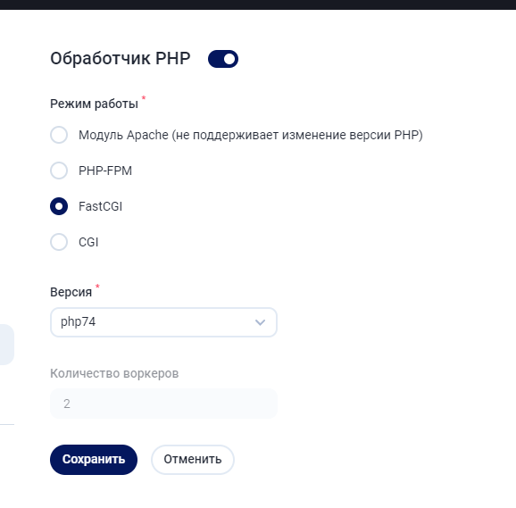Click the Режим работы section label
Viewport: 516px width, 508px height.
click(x=94, y=104)
